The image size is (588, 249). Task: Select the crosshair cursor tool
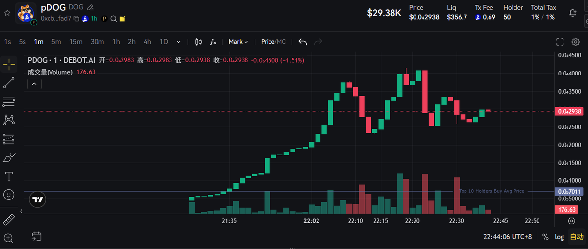point(9,65)
